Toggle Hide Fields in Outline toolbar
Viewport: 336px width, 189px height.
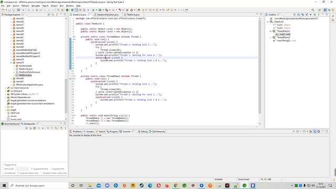pos(302,15)
